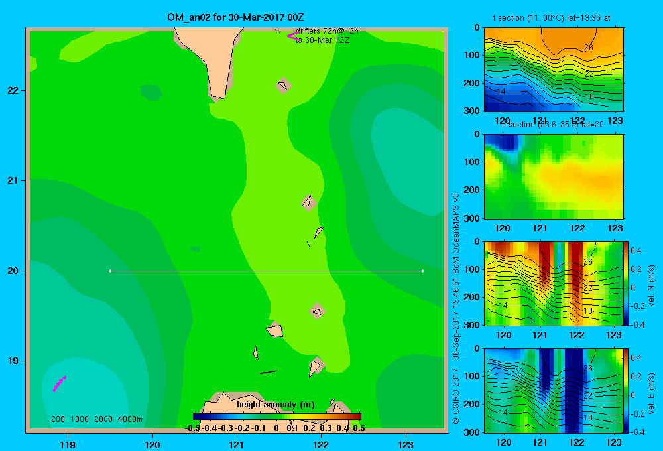Click the 'height anomaly (m)' label
The image size is (663, 451).
coord(276,405)
